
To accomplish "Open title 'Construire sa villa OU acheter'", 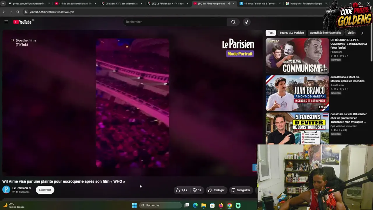I will pyautogui.click(x=349, y=118).
